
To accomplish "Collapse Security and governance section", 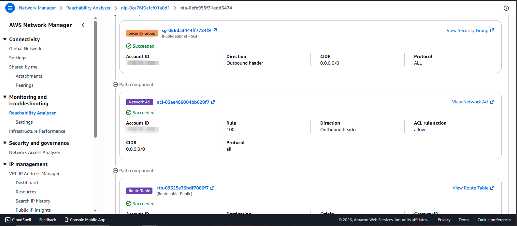I will click(5, 143).
